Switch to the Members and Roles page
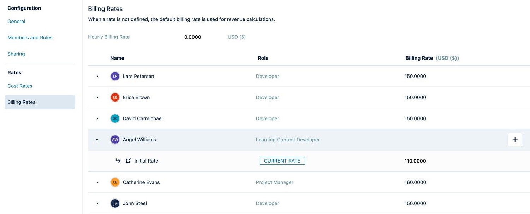Viewport: 530px width, 214px height. pyautogui.click(x=30, y=37)
